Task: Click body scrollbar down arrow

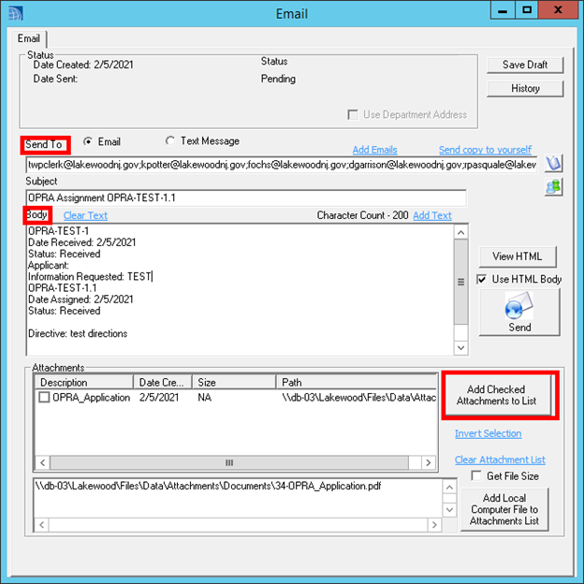Action: click(460, 347)
